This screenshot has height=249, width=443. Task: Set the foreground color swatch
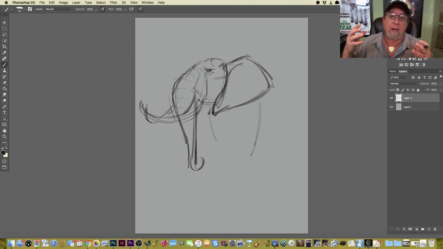coord(3,153)
